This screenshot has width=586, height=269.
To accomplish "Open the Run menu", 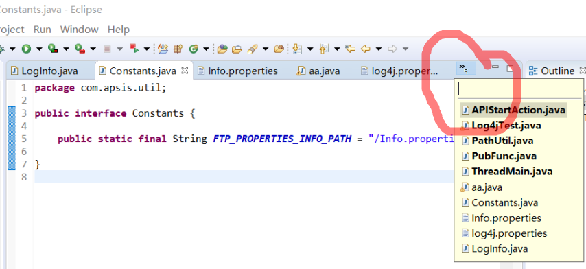I will [x=43, y=29].
